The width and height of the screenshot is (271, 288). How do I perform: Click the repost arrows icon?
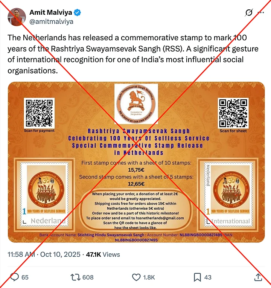75,277
